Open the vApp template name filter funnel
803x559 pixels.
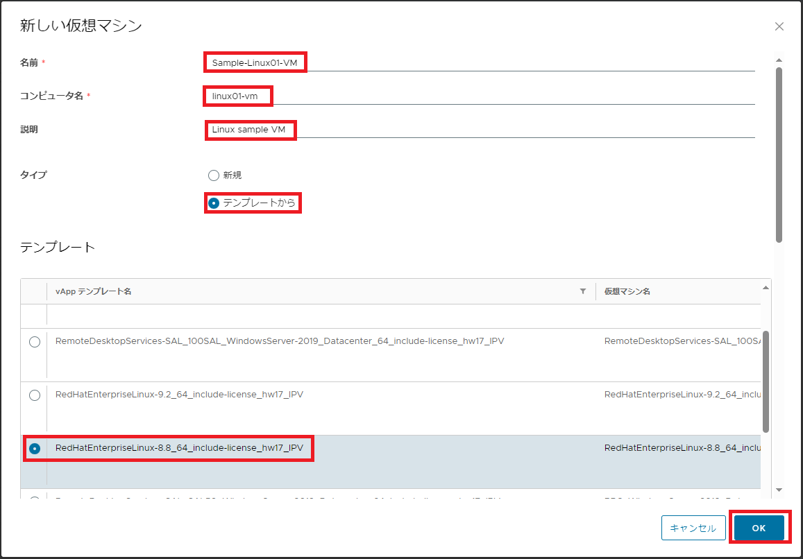click(583, 291)
